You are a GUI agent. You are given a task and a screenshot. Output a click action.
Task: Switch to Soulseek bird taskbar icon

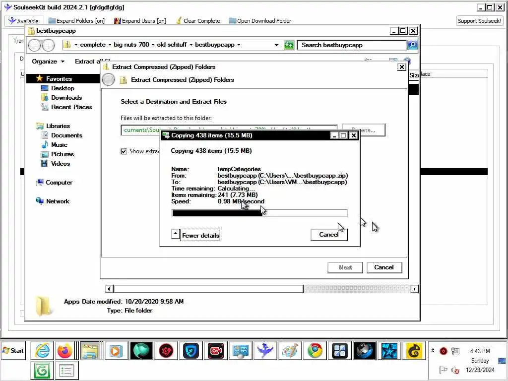point(265,351)
